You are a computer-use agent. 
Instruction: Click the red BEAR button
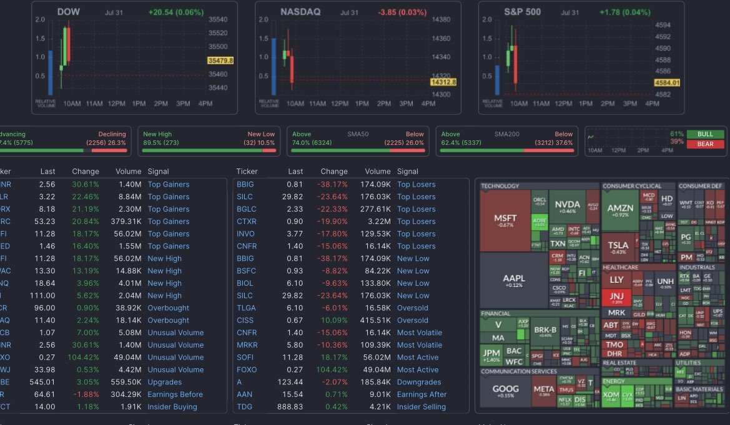[x=705, y=144]
